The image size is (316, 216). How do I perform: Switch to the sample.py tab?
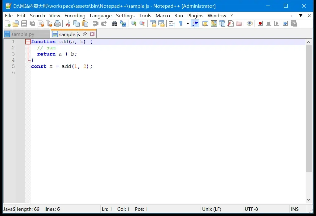[x=27, y=34]
